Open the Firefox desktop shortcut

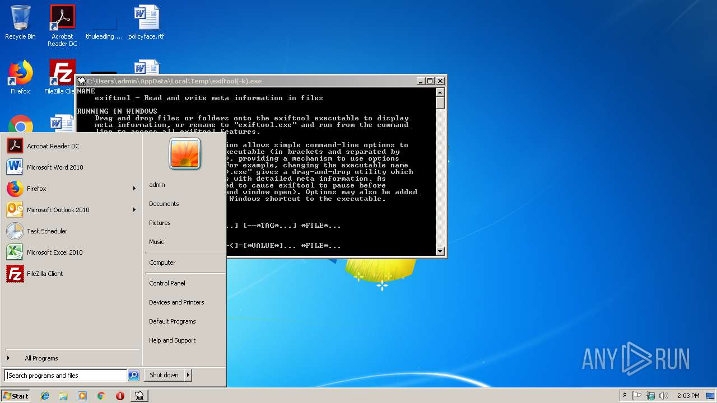(20, 77)
